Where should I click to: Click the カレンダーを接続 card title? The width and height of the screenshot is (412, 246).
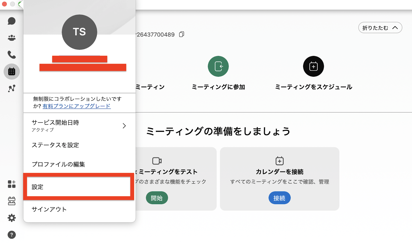(279, 172)
